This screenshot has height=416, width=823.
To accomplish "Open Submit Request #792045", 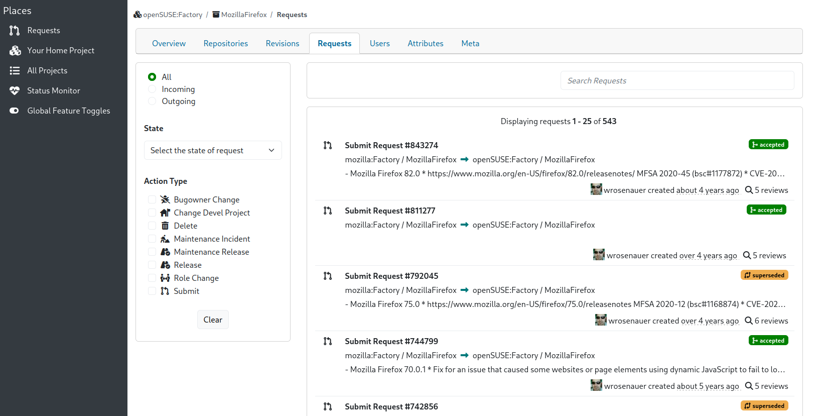I will [x=391, y=276].
